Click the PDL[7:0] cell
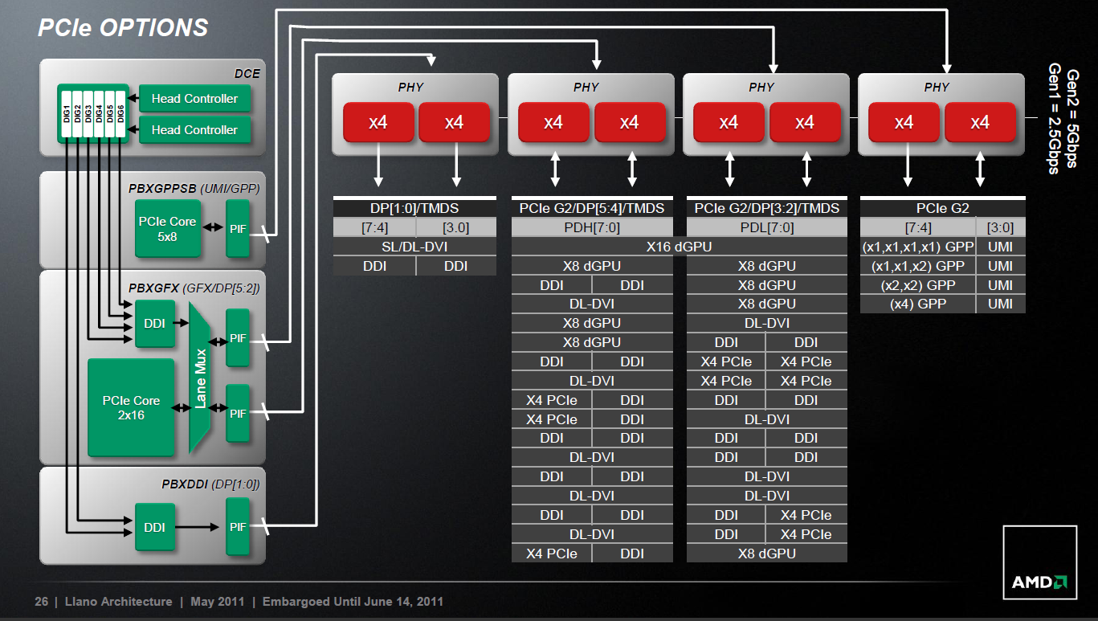Image resolution: width=1098 pixels, height=621 pixels. pos(766,227)
